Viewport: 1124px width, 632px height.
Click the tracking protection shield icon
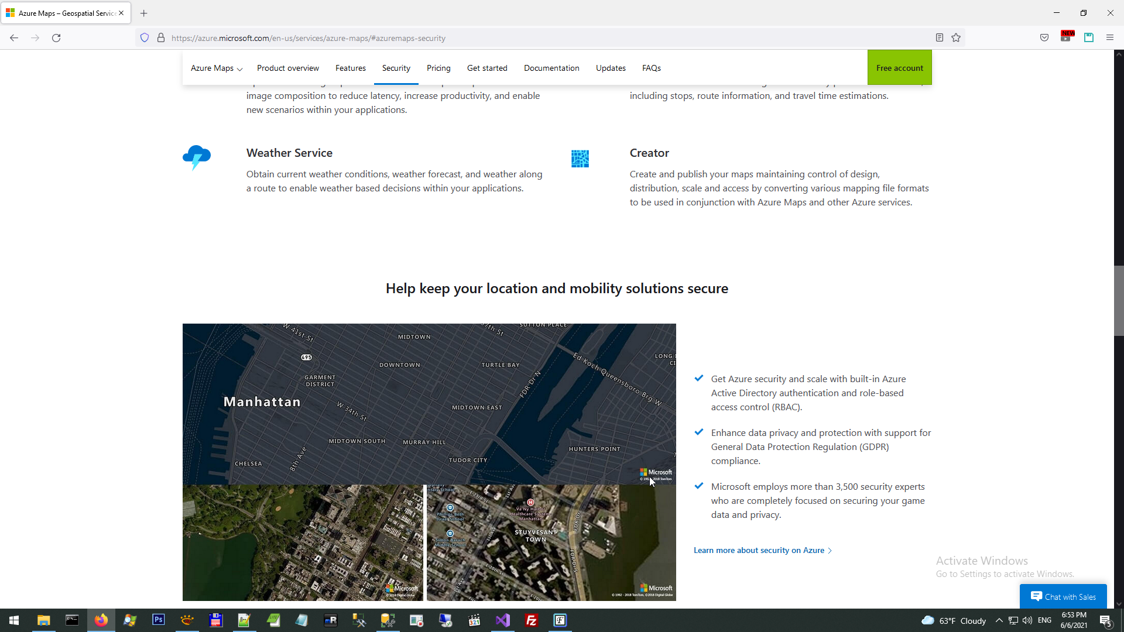pos(145,38)
